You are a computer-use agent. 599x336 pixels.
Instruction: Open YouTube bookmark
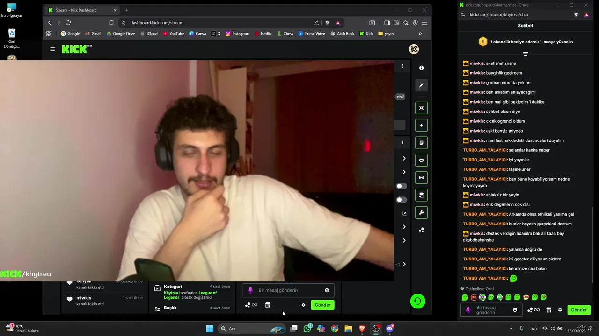(x=173, y=34)
